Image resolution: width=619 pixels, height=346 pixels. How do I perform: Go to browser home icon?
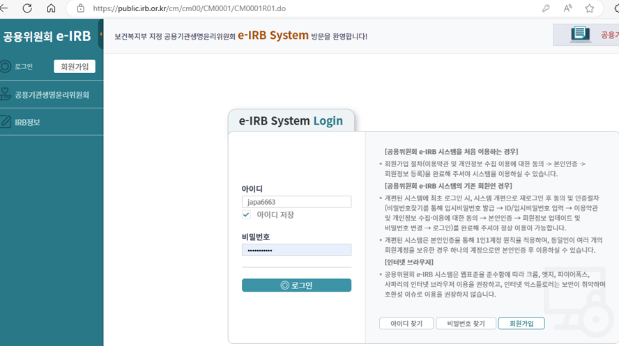click(51, 8)
